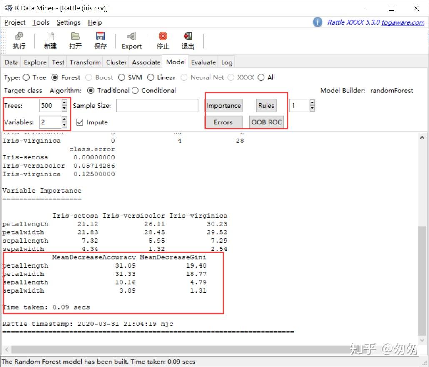
Task: Open the togaware.com link
Action: point(403,22)
